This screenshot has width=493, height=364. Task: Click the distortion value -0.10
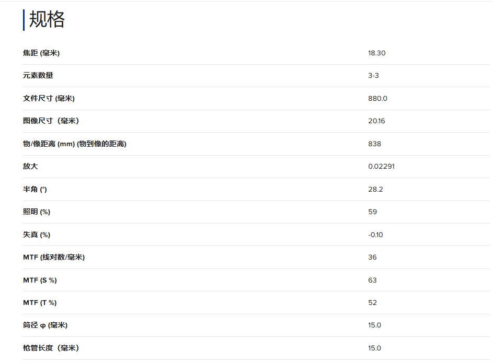(375, 234)
